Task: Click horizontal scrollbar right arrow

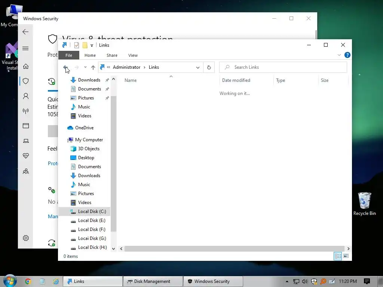Action: tap(348, 249)
